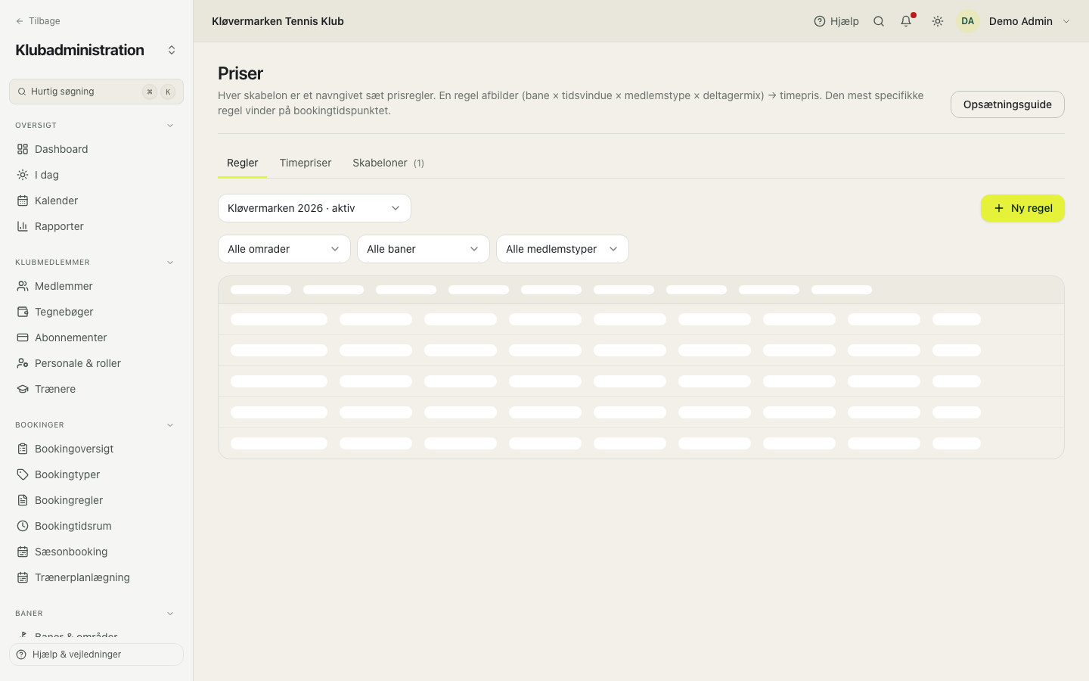Collapse the OVERSIGT section
1089x681 pixels.
(x=170, y=126)
